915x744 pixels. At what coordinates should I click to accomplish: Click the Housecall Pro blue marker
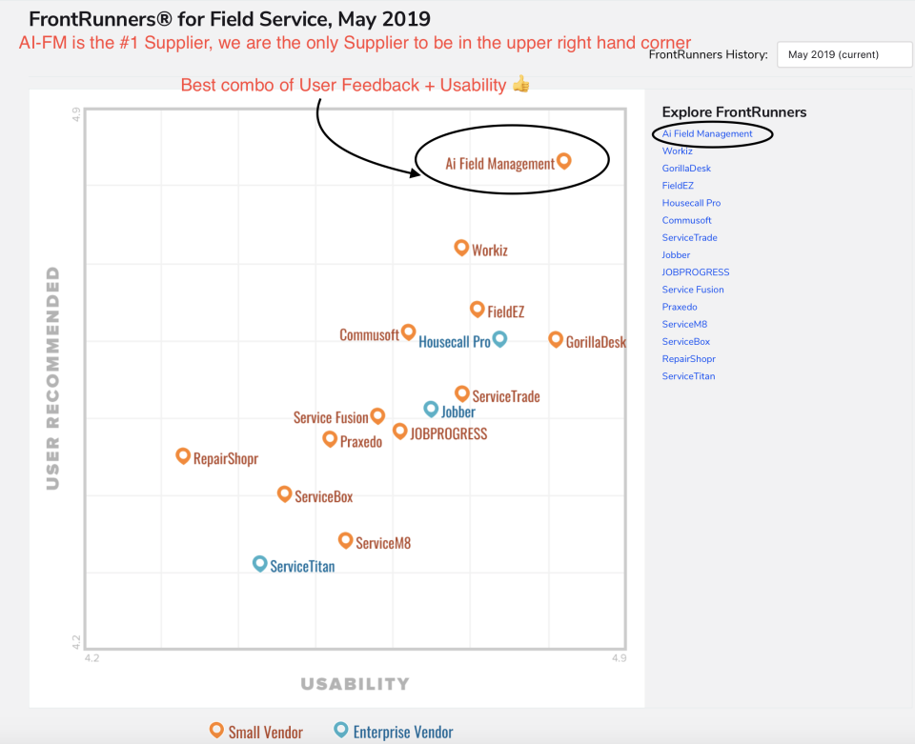tap(500, 338)
